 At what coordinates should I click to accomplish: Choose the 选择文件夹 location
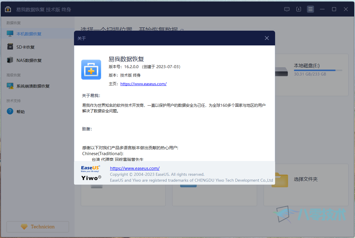[306, 179]
